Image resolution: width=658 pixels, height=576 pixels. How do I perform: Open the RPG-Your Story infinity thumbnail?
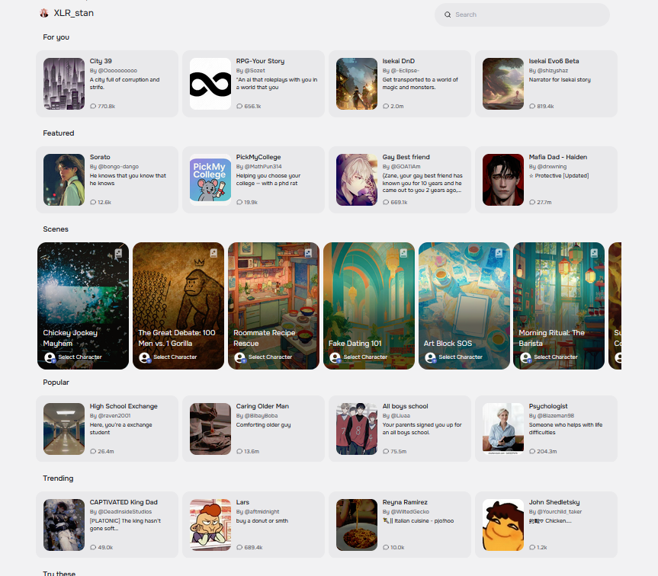point(210,84)
